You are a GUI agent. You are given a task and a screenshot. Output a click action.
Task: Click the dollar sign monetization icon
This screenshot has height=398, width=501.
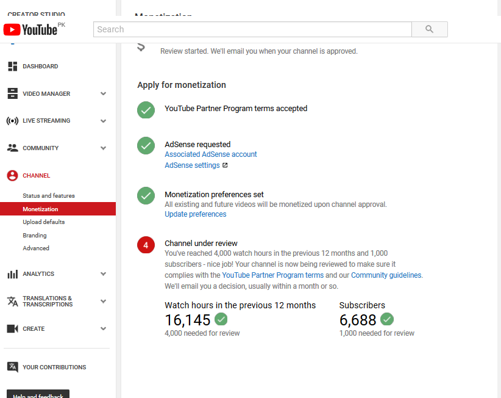(141, 47)
